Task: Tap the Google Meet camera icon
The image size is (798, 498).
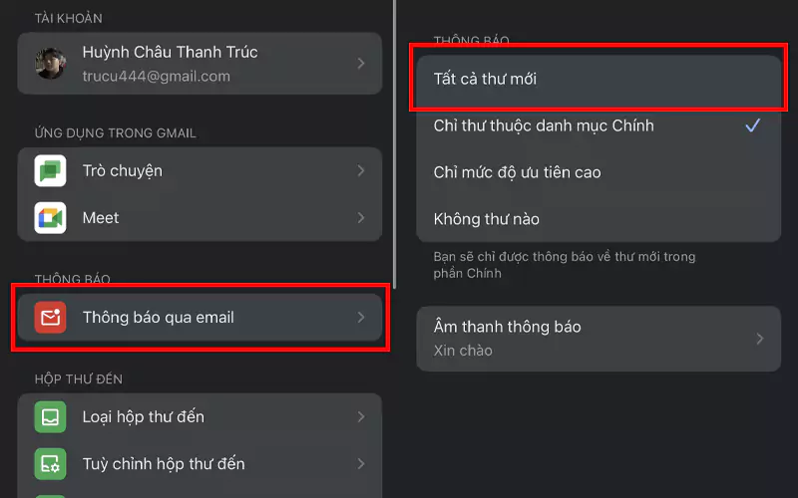Action: point(50,218)
